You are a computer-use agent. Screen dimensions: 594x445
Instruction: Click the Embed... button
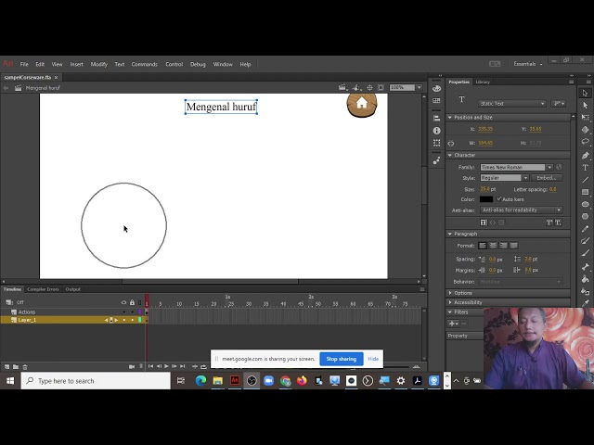(547, 178)
